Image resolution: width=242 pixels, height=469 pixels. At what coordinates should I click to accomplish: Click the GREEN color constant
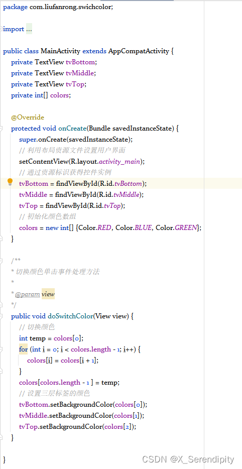(186, 228)
